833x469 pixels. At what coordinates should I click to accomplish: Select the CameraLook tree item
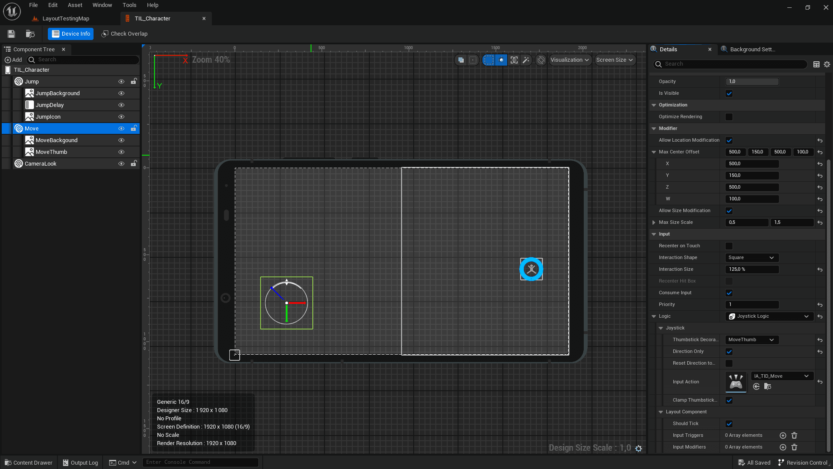point(40,164)
